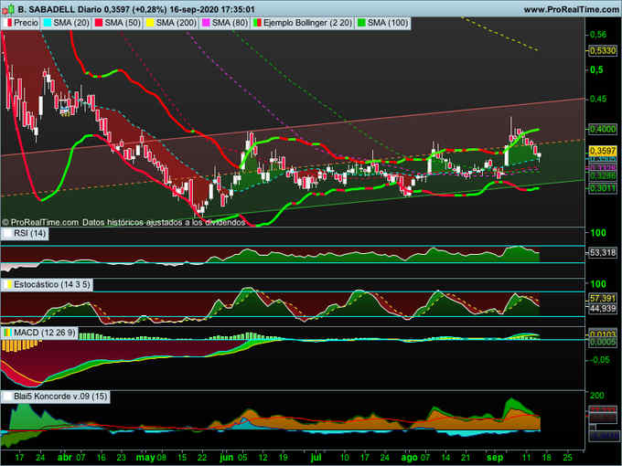Click the 0,56 price axis label

[x=598, y=35]
